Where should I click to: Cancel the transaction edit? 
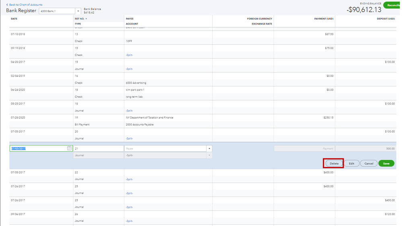tap(369, 164)
